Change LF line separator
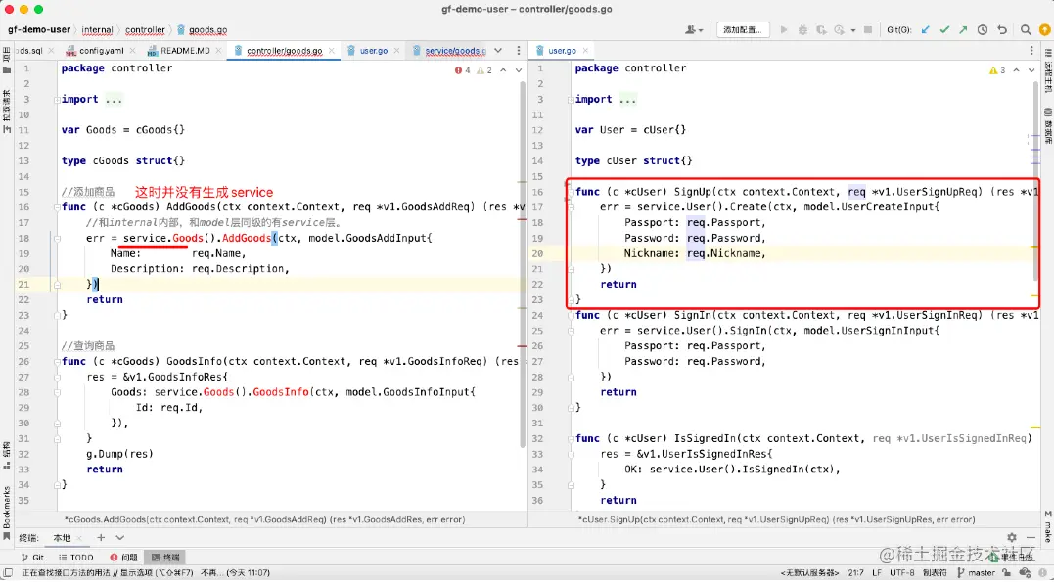 click(x=877, y=572)
